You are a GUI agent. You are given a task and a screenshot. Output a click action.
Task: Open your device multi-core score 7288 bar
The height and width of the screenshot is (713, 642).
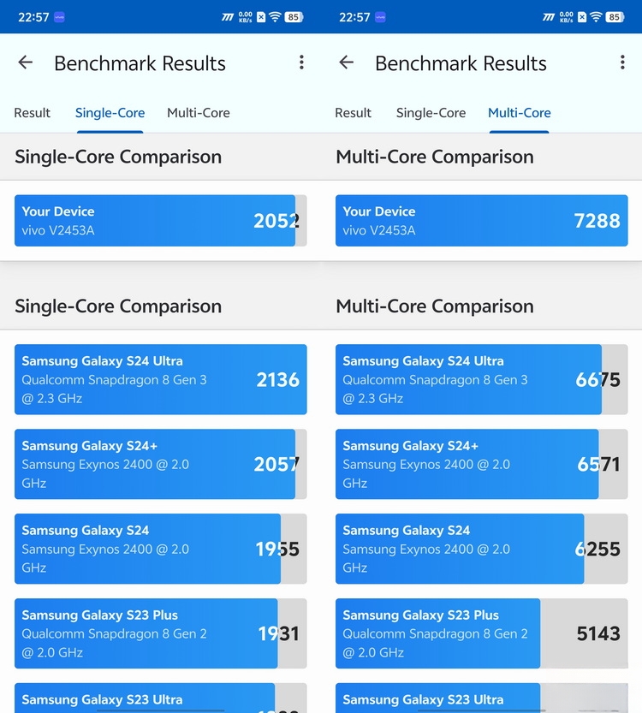481,221
